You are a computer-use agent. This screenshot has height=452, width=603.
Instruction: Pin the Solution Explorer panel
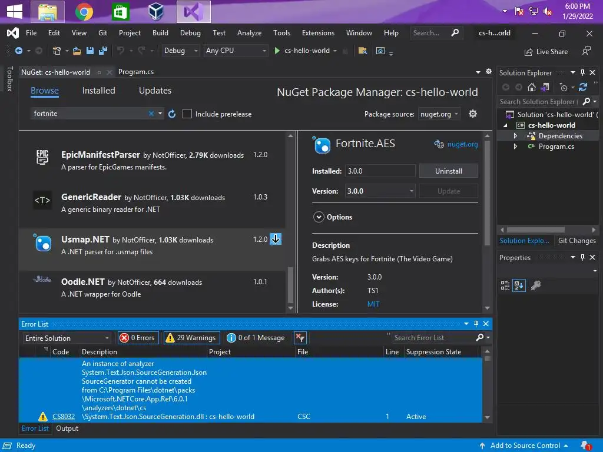coord(582,72)
